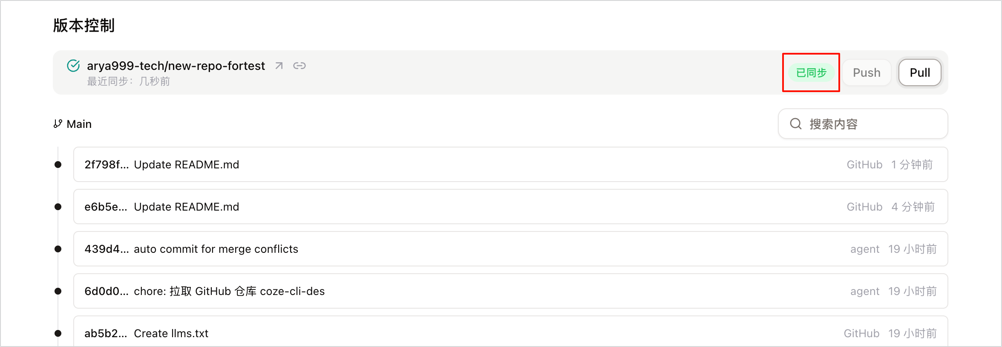Click the search magnifier icon
1002x347 pixels.
click(796, 124)
